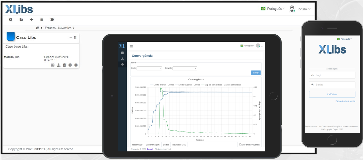This screenshot has width=363, height=160.
Task: Select the 'Salvar Imagem' tab below the chart
Action: (153, 145)
